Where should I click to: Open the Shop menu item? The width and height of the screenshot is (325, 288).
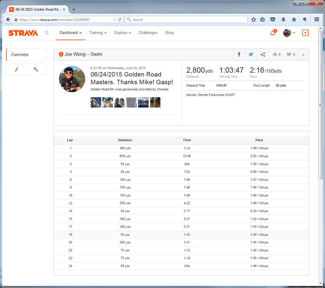tap(169, 33)
